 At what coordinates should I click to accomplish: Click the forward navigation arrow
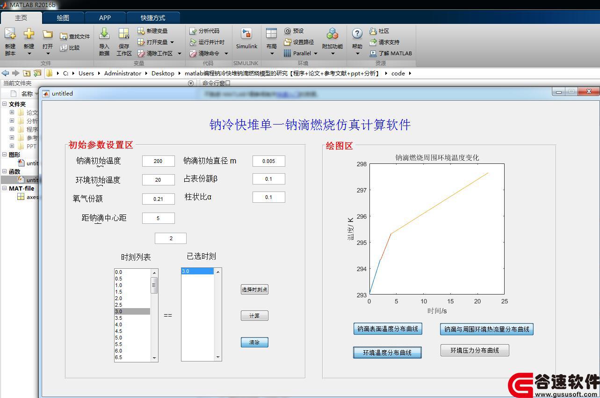[x=16, y=73]
